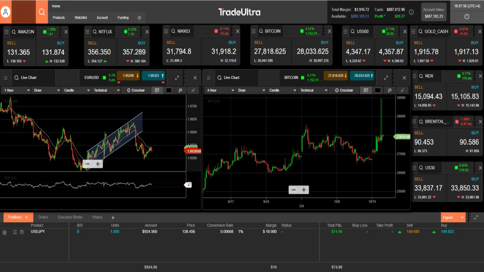Screen dimensions: 484x272
Task: Open the EURUSD chart Draw dropdown
Action: [x=47, y=90]
